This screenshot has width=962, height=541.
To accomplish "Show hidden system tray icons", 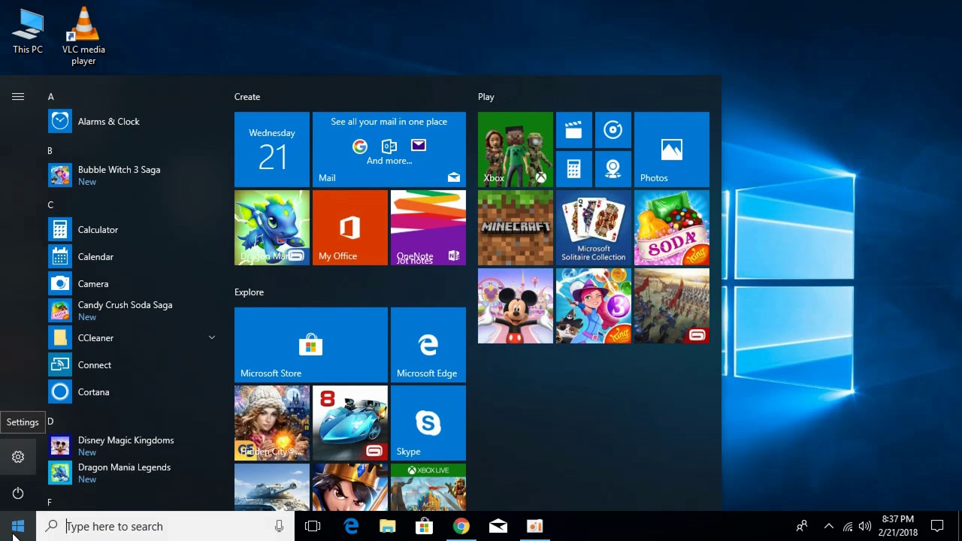I will click(828, 526).
